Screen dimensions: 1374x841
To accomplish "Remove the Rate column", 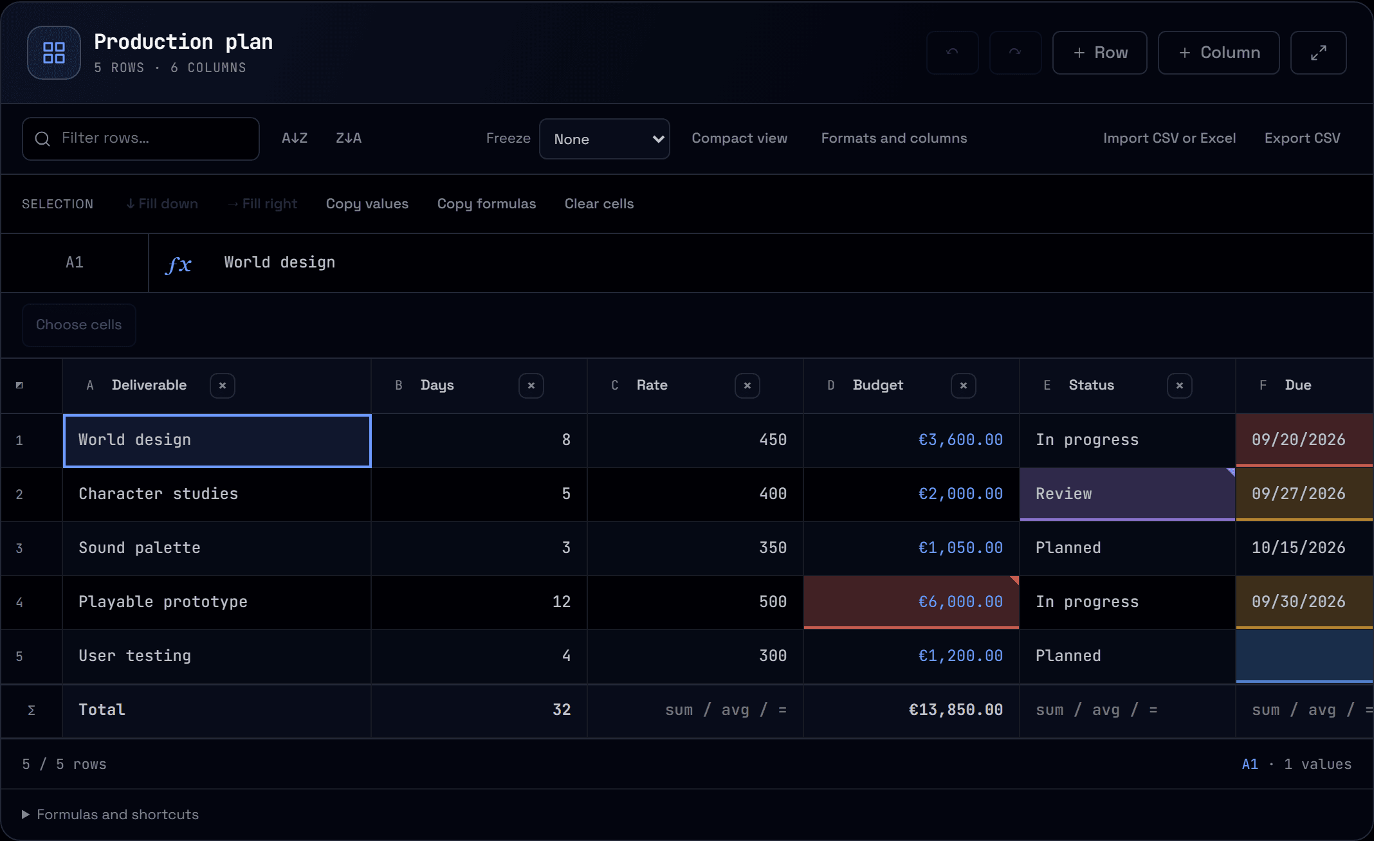I will (747, 386).
